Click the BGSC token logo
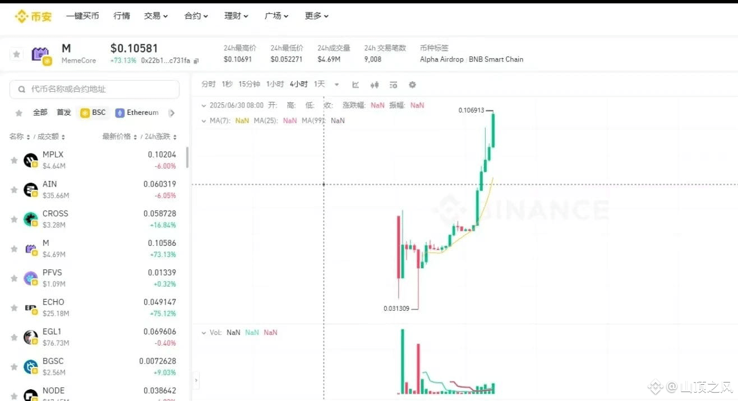The width and height of the screenshot is (738, 401). click(x=31, y=367)
